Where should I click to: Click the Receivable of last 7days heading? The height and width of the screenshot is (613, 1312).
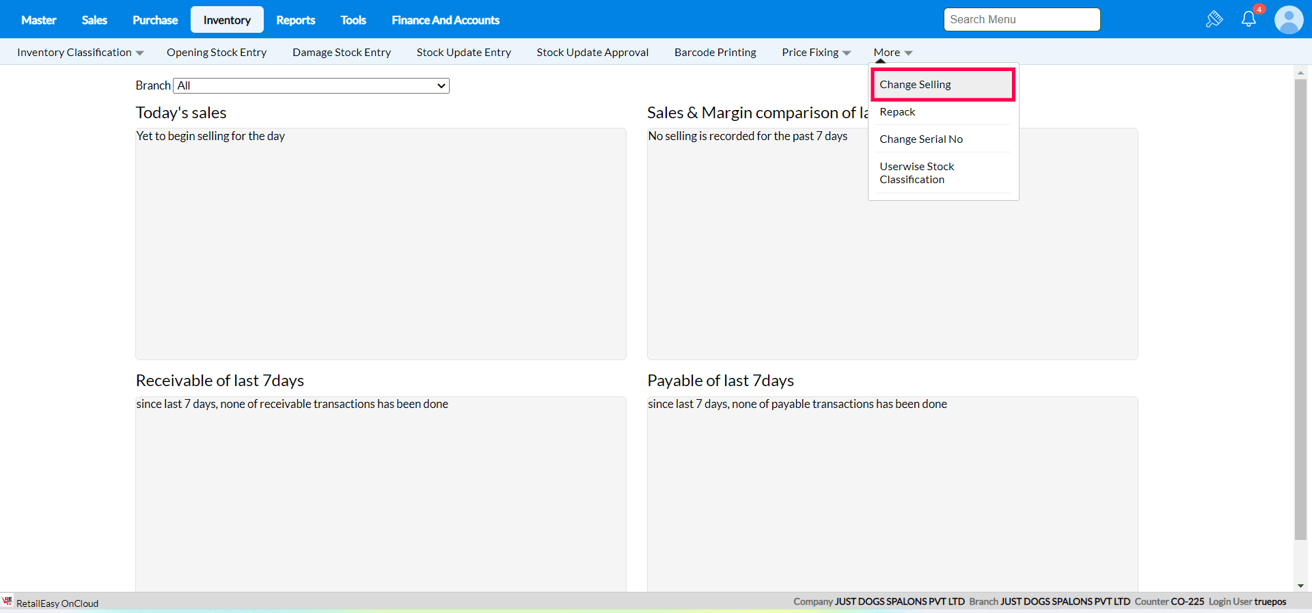click(220, 381)
